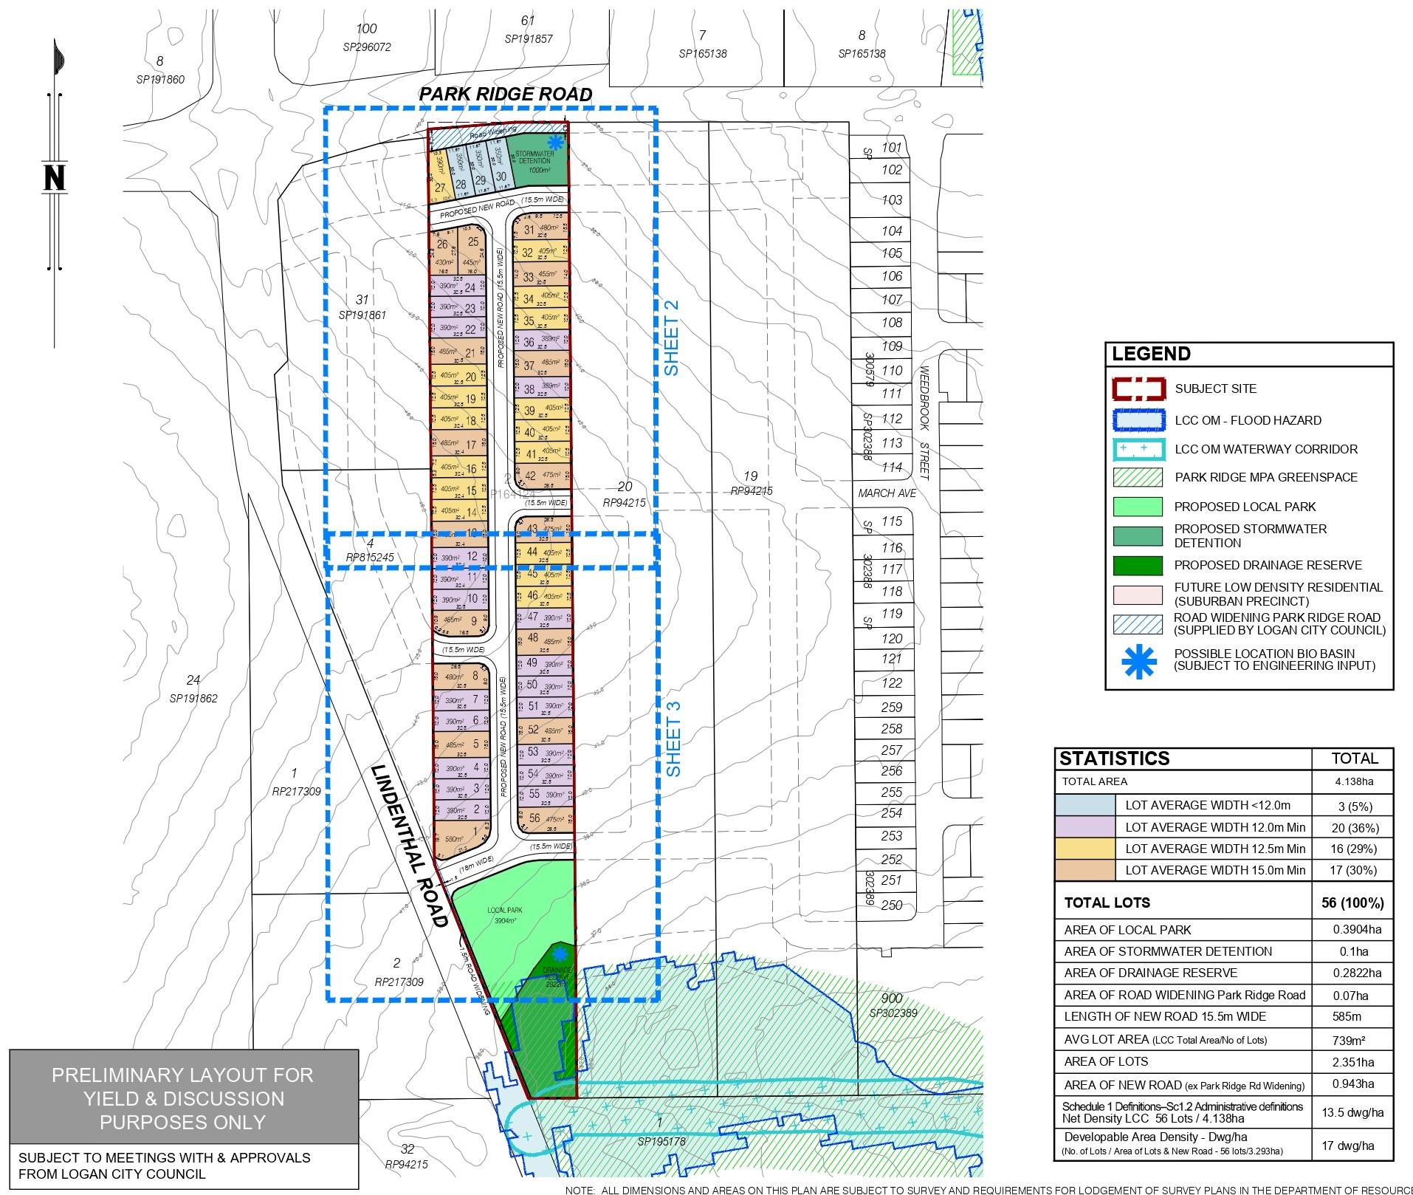
Task: Pick the Proposed Local Park light green swatch
Action: 1138,507
